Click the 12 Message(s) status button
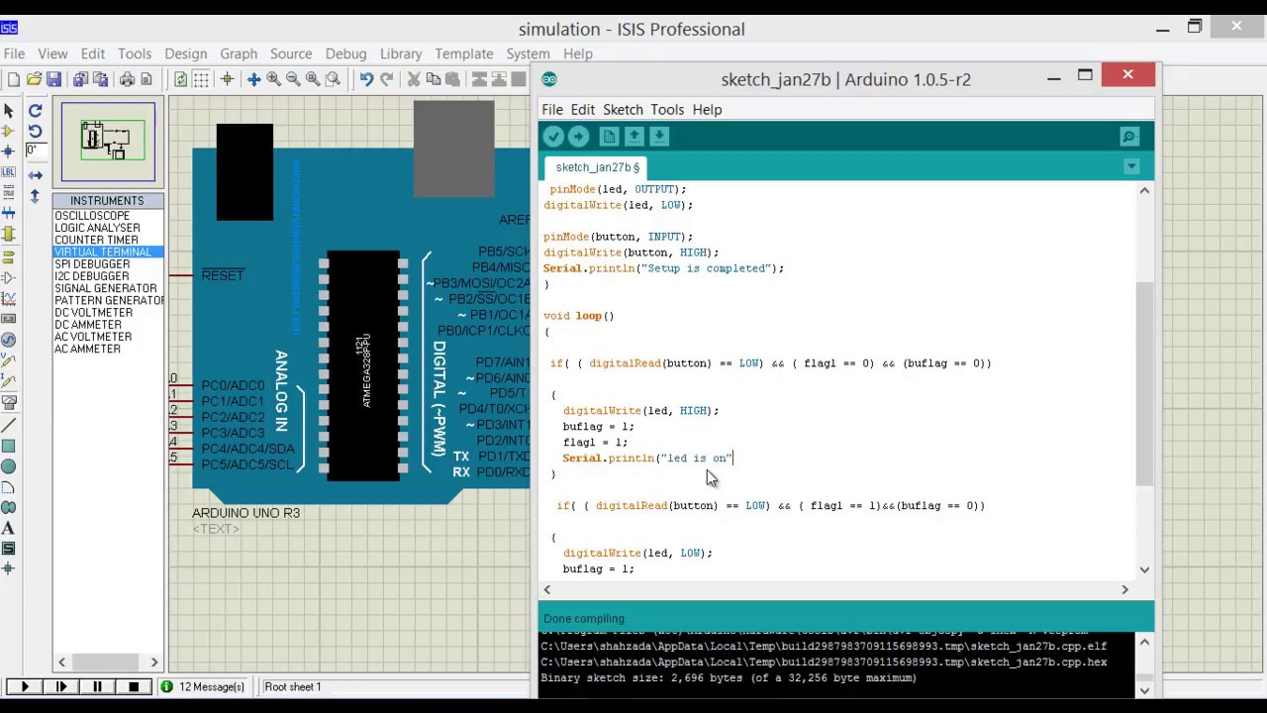This screenshot has height=713, width=1267. click(x=205, y=687)
